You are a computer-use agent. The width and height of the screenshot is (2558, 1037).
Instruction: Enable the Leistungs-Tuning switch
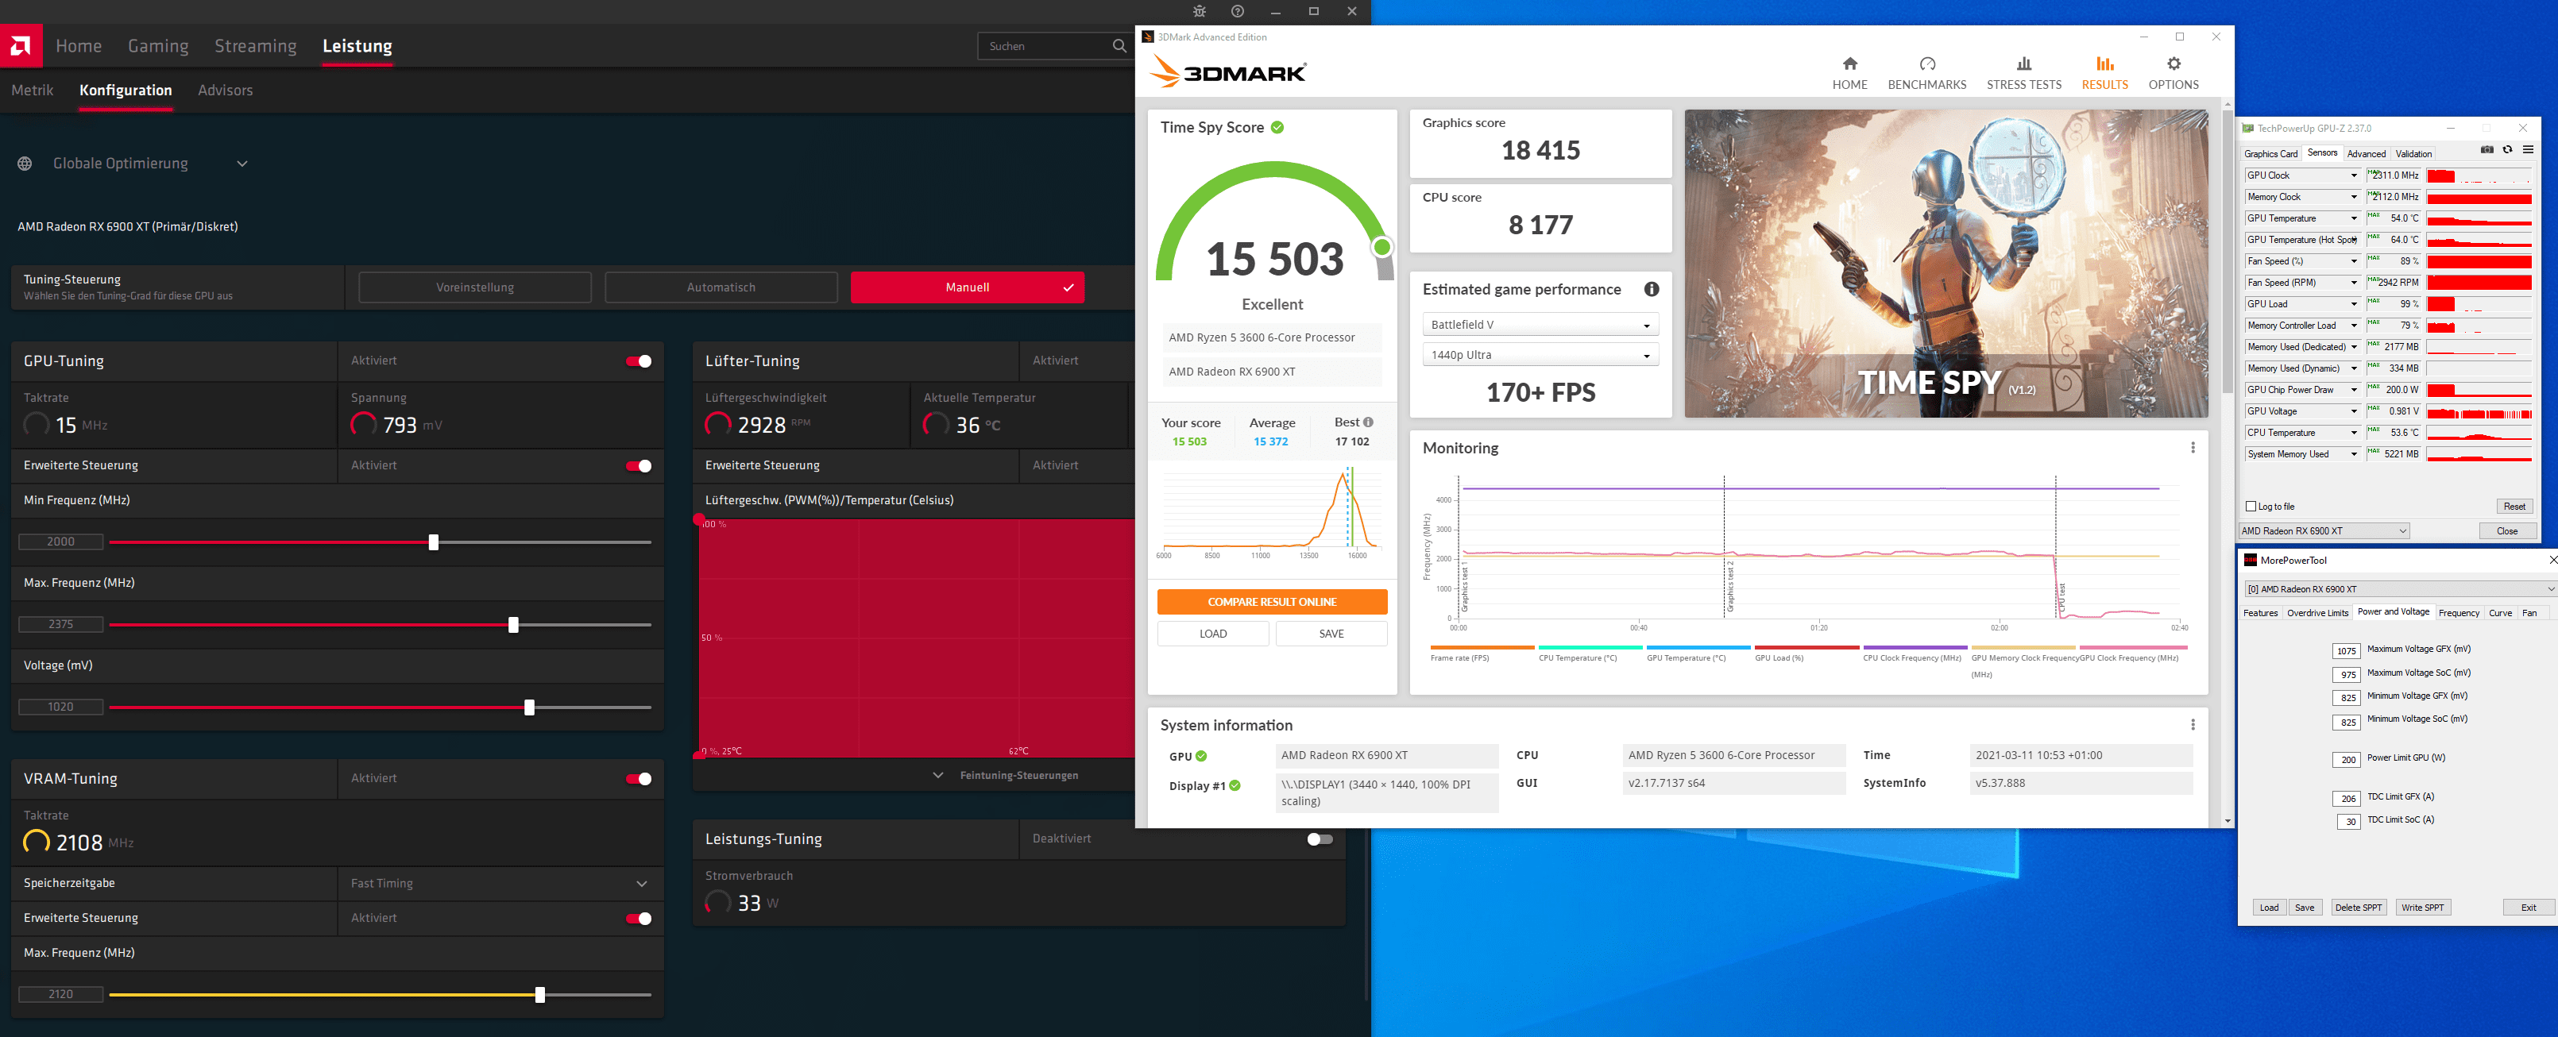coord(1320,839)
